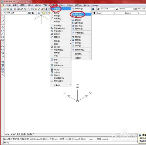This screenshot has height=145, width=146.
Task: Select the Hatch tool in left toolbar
Action: click(x=3, y=62)
